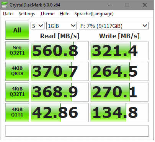Click the 4KiB Q1T1 read result 42.86
Image resolution: width=155 pixels, height=142 pixels.
pyautogui.click(x=60, y=113)
